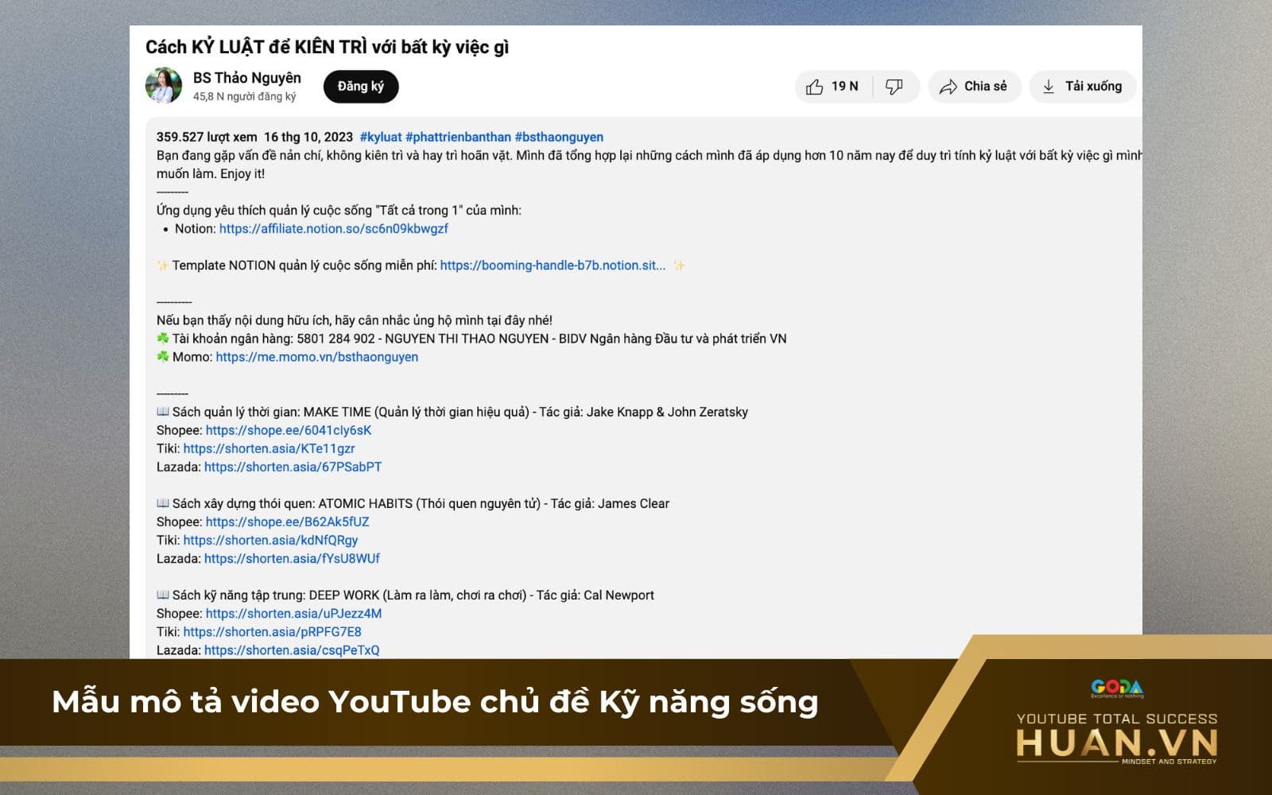Click the 16 thg 10, 2023 date

click(x=308, y=137)
